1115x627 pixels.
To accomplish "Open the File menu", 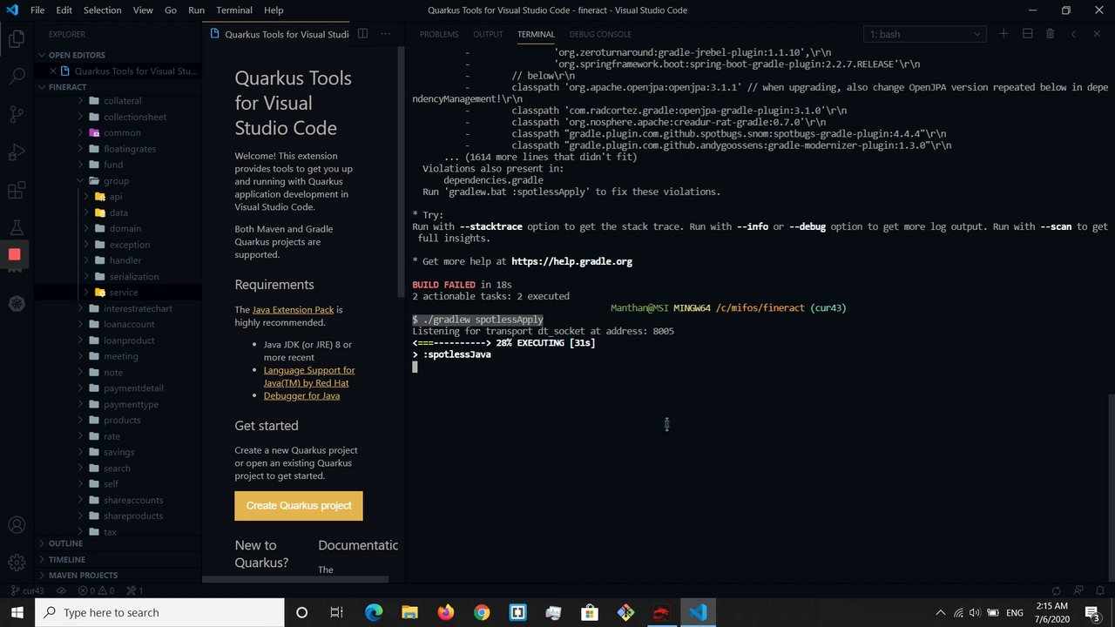I will click(x=37, y=10).
